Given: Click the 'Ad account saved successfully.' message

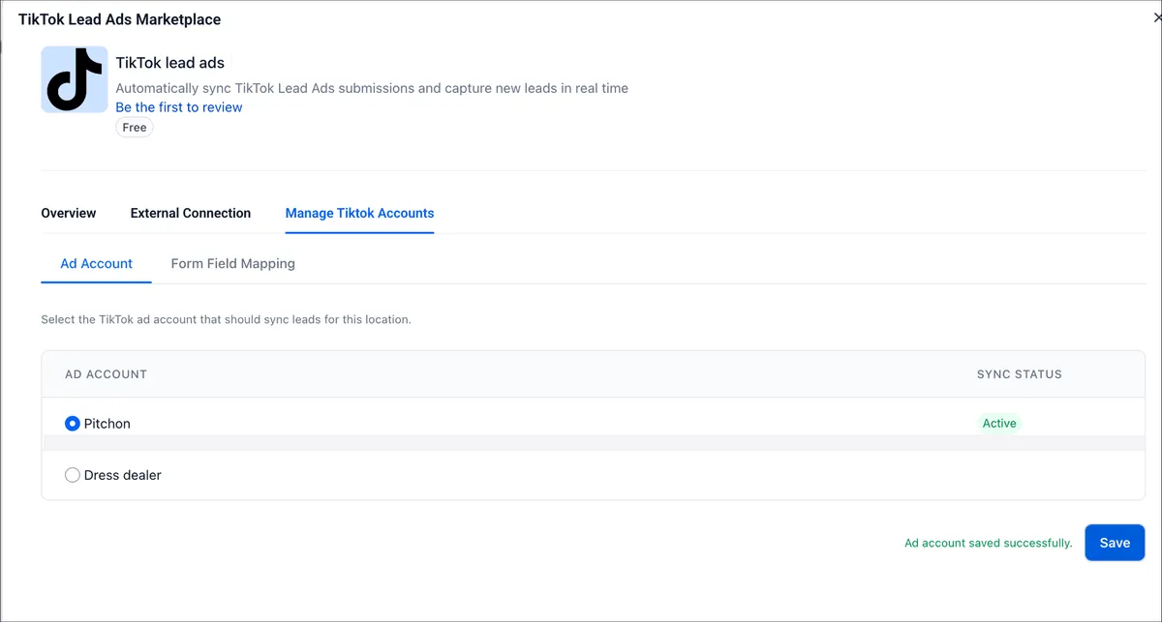Looking at the screenshot, I should [x=989, y=544].
